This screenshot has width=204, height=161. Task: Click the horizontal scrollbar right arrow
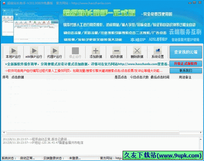click(x=201, y=132)
